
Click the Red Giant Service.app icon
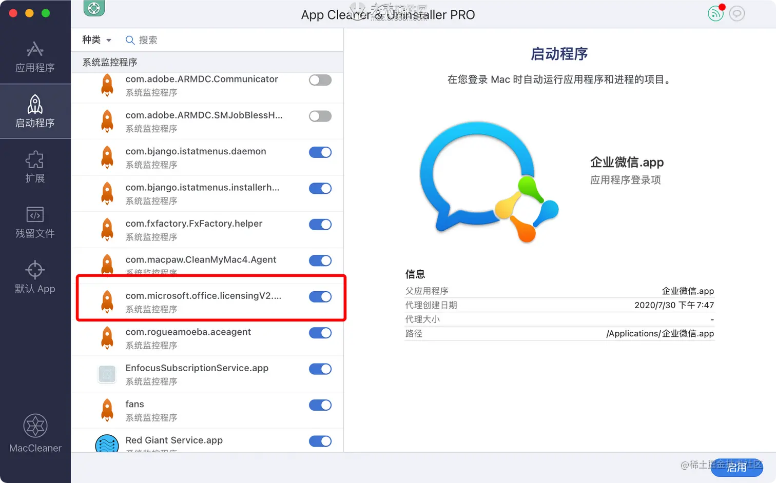click(x=107, y=444)
